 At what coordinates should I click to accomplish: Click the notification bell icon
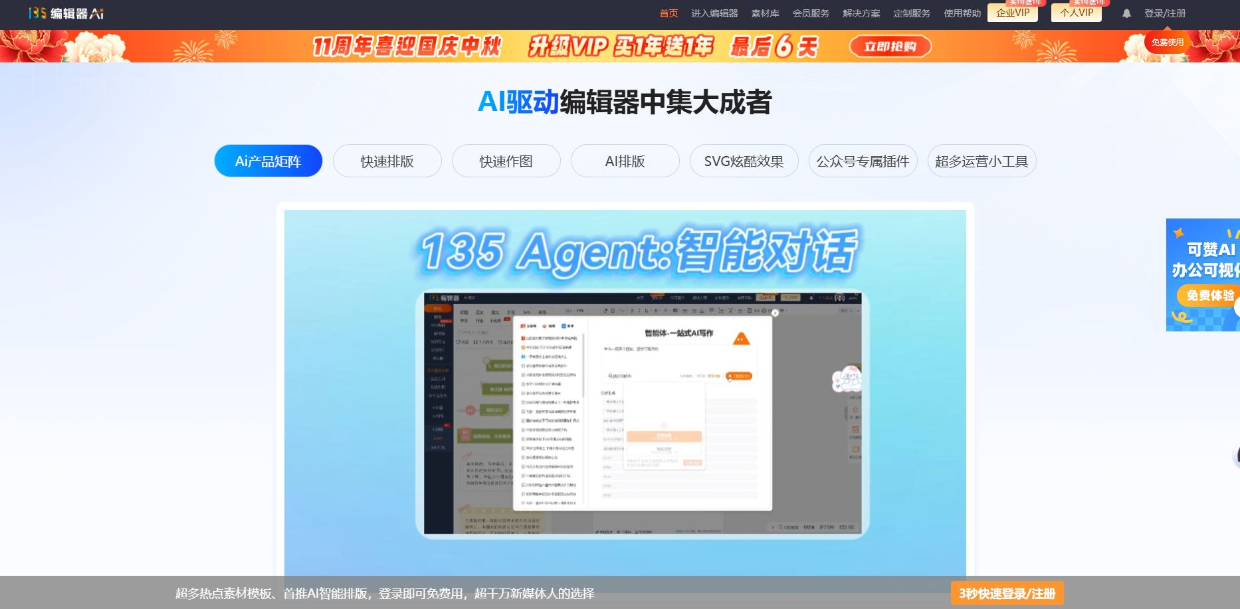click(x=1126, y=13)
